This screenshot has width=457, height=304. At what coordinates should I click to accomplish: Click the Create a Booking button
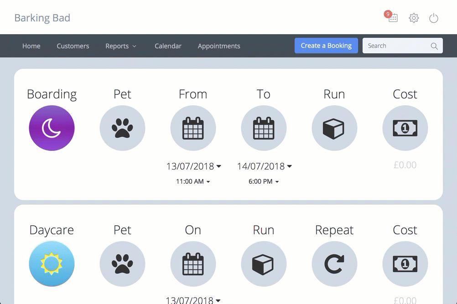[x=326, y=46]
